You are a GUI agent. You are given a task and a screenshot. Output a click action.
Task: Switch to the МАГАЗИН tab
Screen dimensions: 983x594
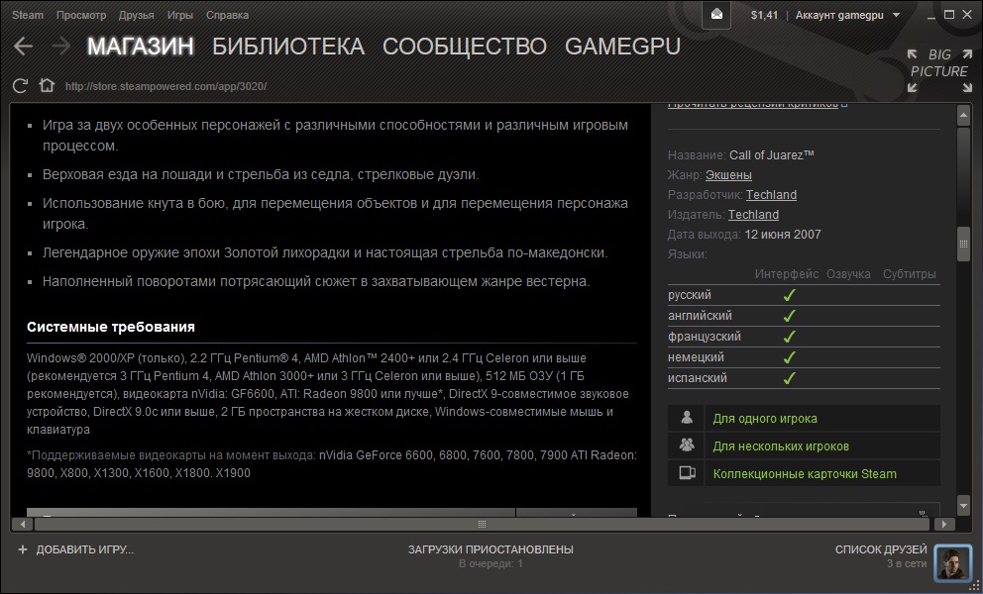(x=141, y=47)
